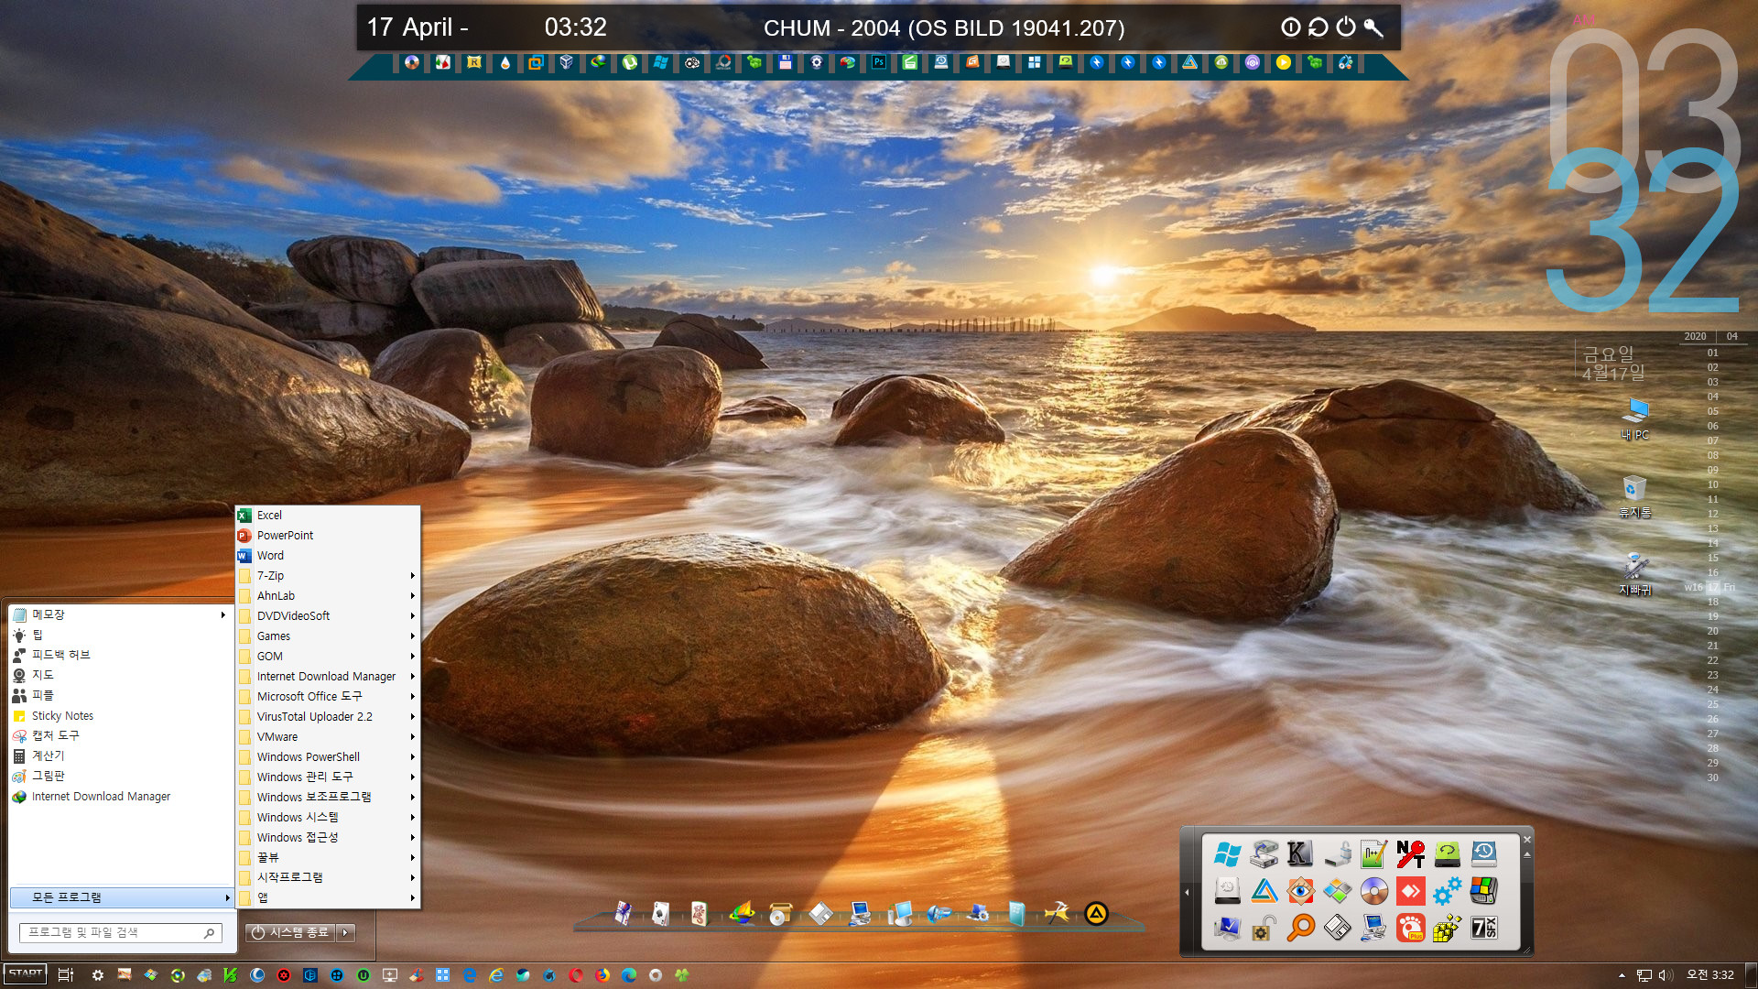The image size is (1758, 989).
Task: Open the recycle bin desktop icon
Action: point(1634,497)
